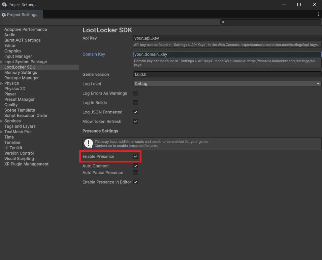Screen dimensions: 322x260
Task: Open Memory Settings category
Action: point(21,73)
